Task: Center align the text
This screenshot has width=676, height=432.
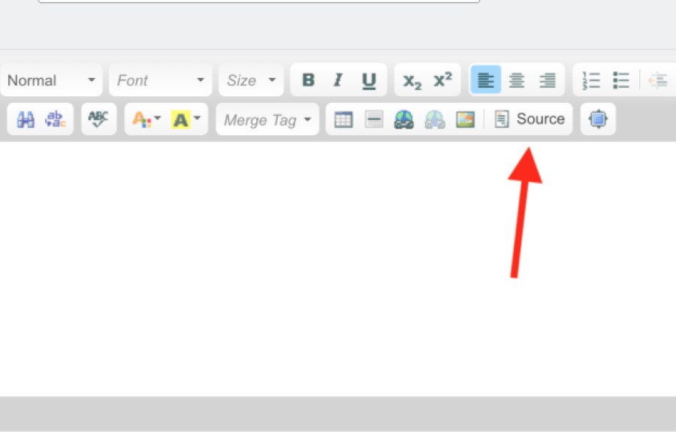Action: click(x=517, y=80)
